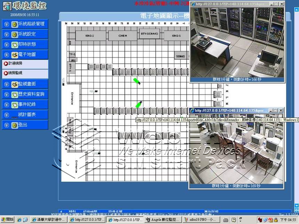The width and height of the screenshot is (299, 224).
Task: Open the 開始 Start button
Action: coord(7,220)
